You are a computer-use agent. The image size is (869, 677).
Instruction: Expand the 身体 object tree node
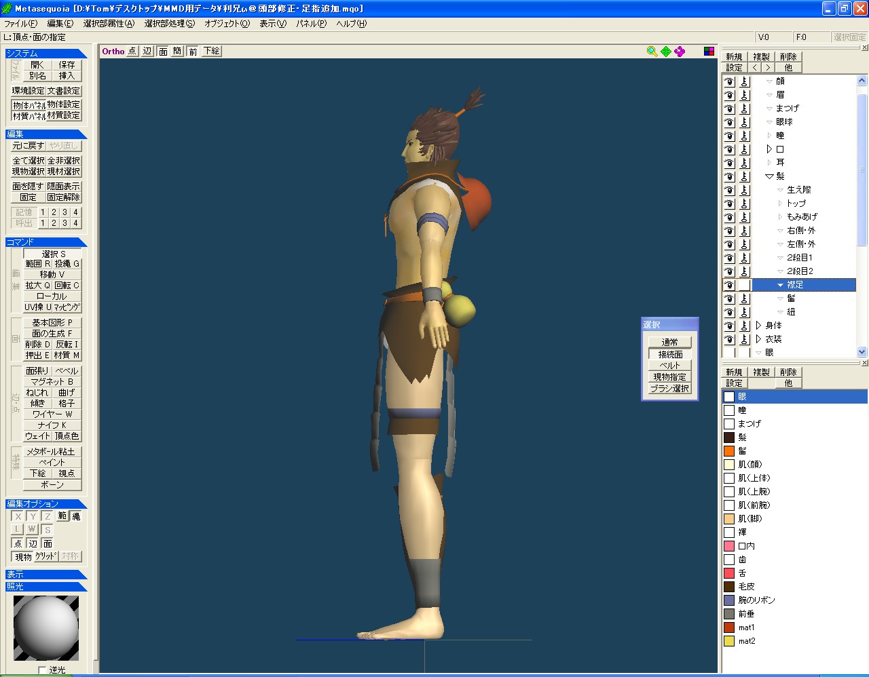758,326
